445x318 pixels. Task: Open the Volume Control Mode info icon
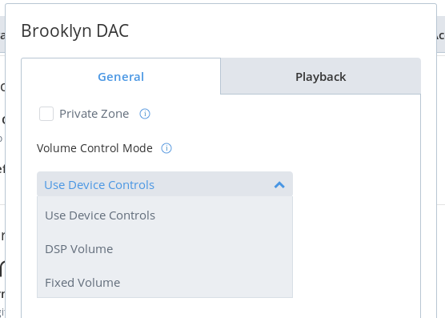166,148
